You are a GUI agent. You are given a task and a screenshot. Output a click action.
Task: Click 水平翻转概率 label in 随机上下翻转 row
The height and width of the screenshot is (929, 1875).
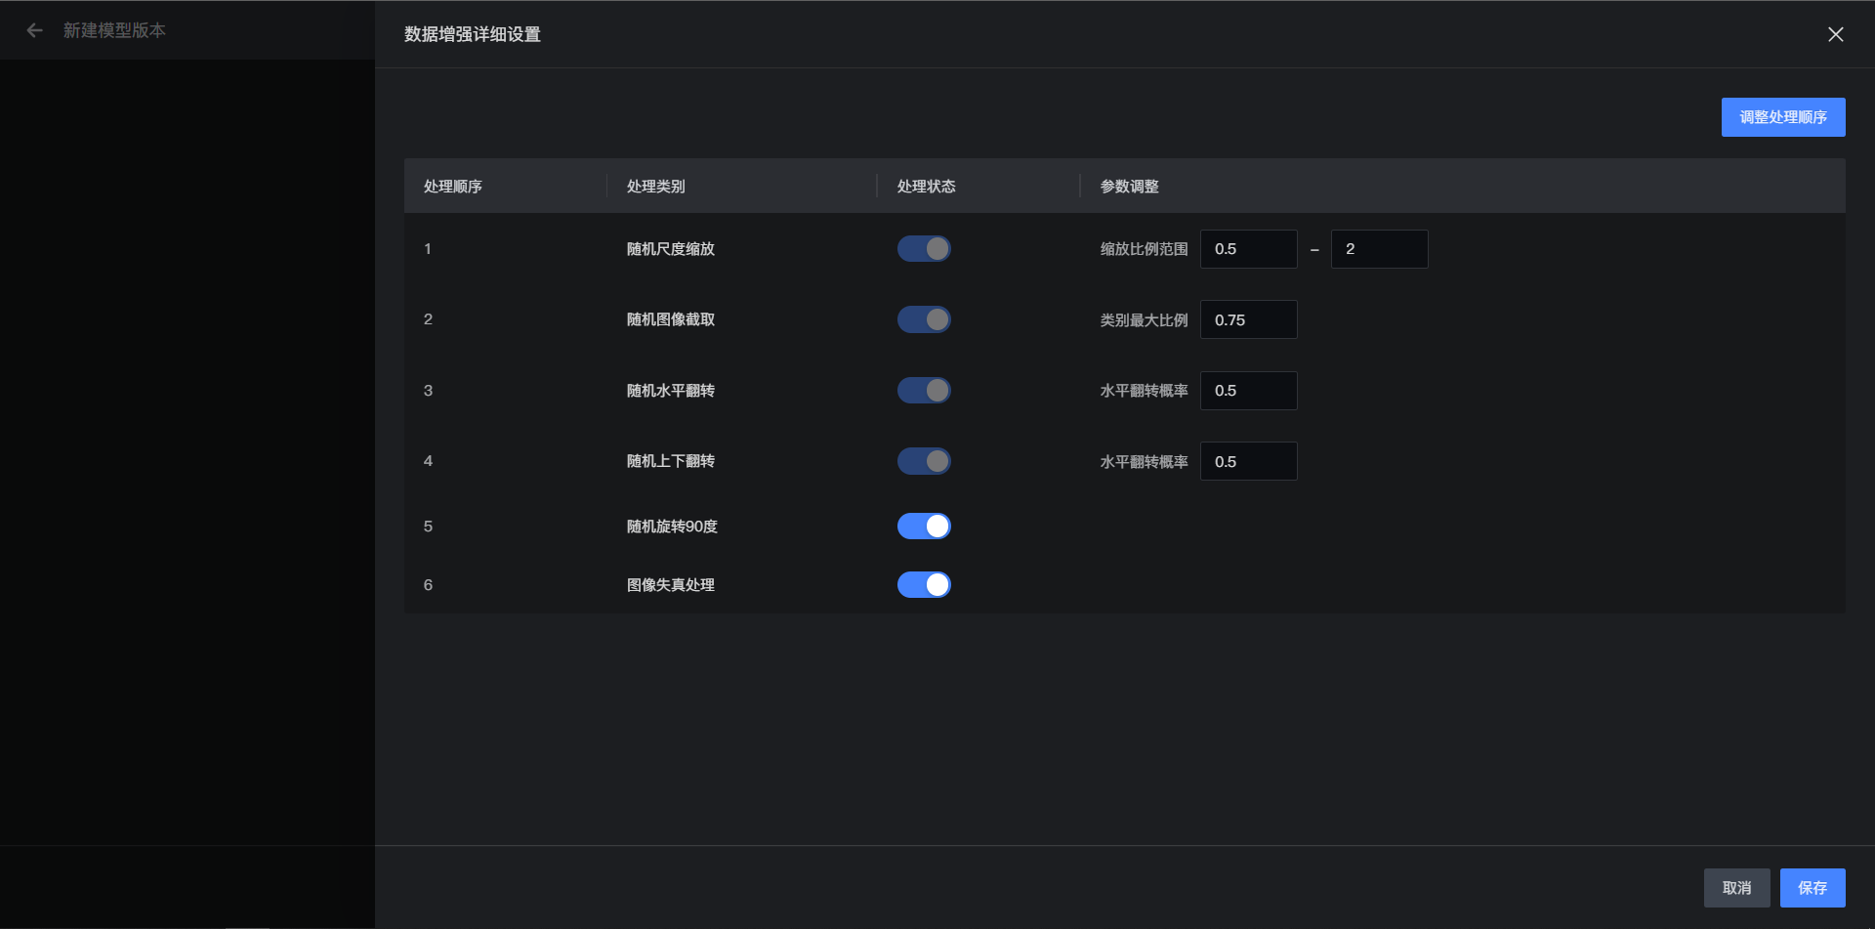pyautogui.click(x=1145, y=462)
